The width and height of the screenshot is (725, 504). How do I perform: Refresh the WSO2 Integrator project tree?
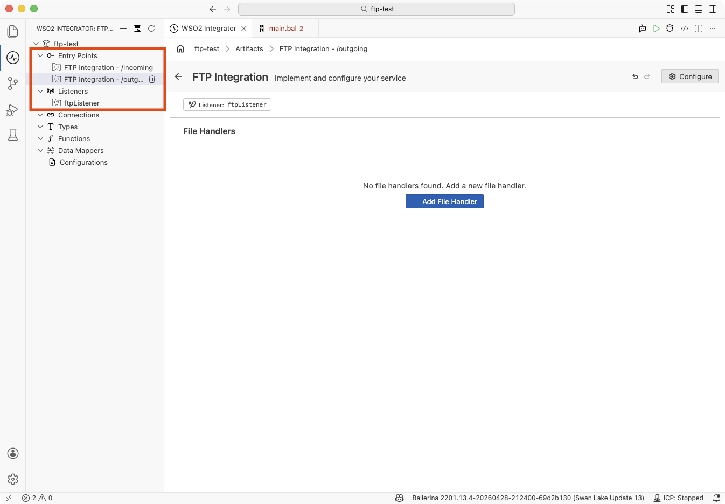tap(151, 28)
